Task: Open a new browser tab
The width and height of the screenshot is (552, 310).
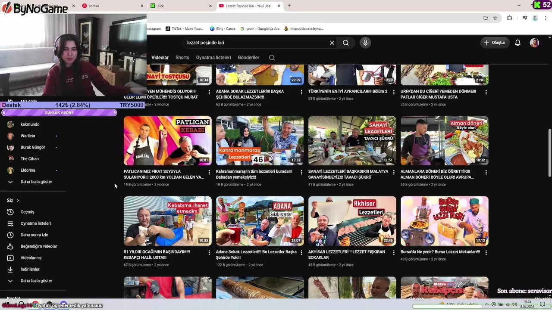Action: tap(289, 6)
